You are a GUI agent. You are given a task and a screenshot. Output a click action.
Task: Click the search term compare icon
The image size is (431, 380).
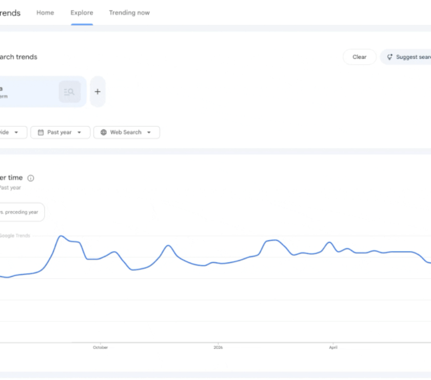click(70, 91)
